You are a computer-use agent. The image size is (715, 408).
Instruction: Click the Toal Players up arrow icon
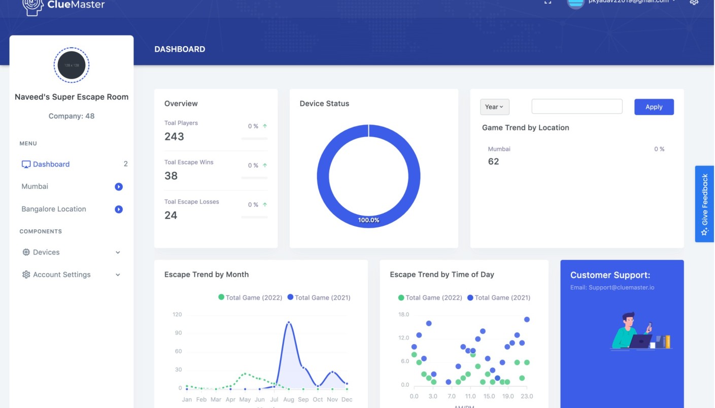click(265, 126)
